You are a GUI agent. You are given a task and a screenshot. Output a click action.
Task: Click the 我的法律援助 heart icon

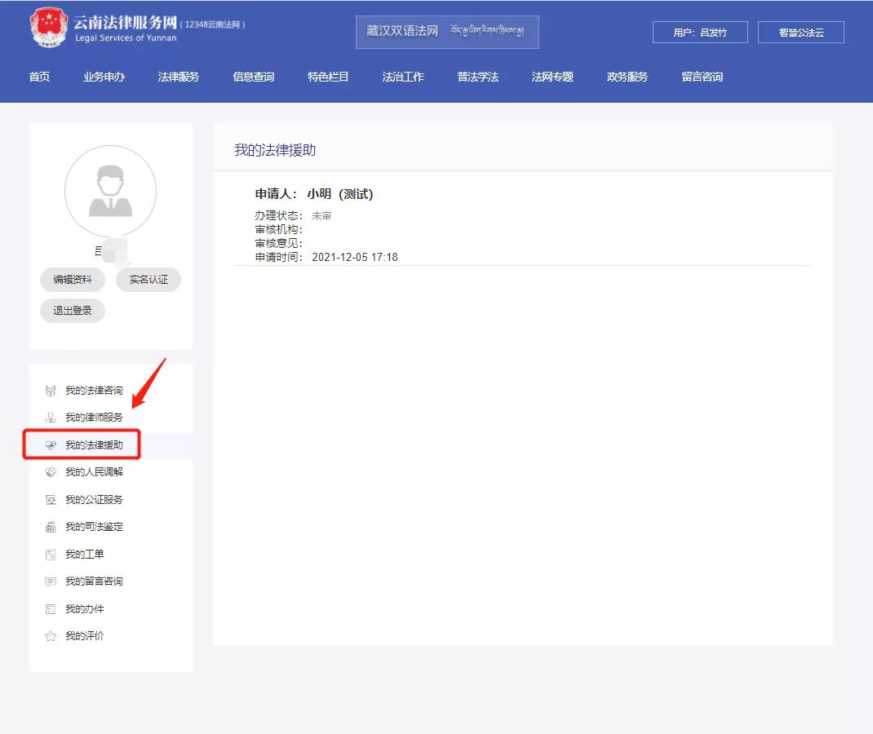coord(51,444)
